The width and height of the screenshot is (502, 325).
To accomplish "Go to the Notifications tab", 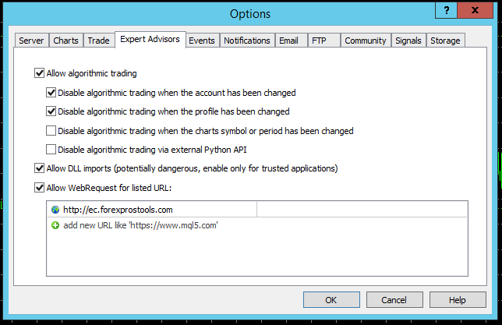I will pyautogui.click(x=246, y=41).
